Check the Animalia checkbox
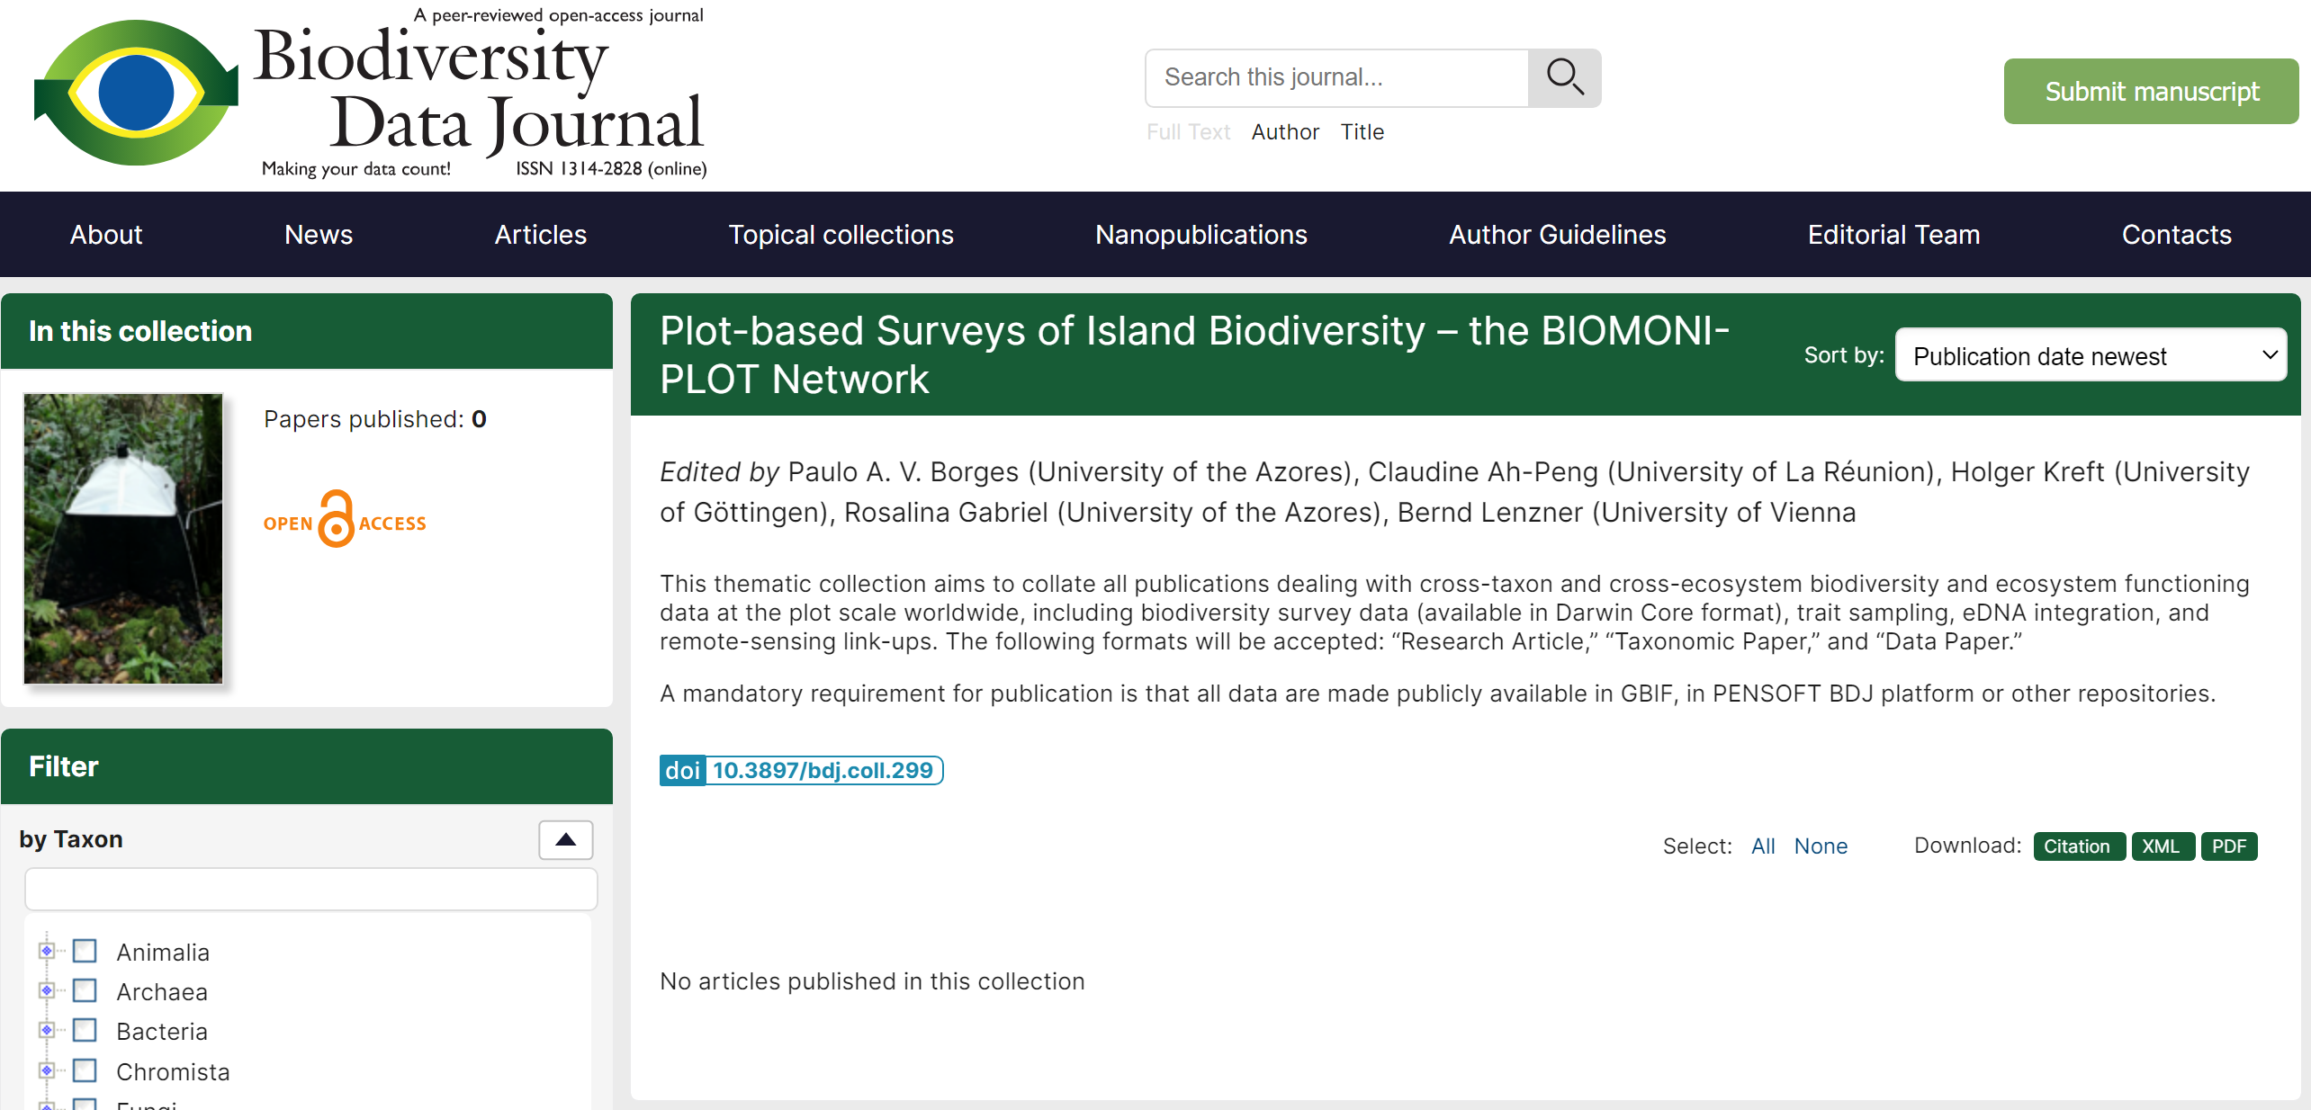The width and height of the screenshot is (2311, 1110). click(85, 951)
